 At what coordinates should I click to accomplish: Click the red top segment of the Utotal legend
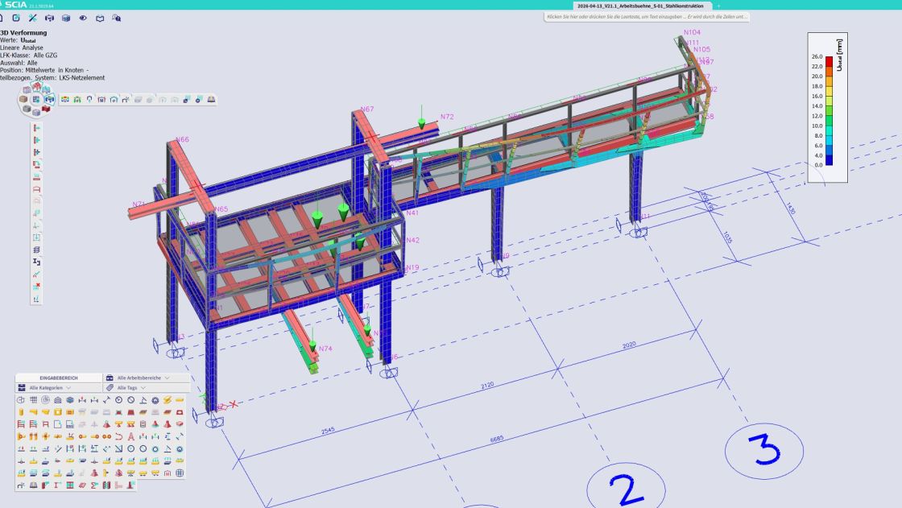point(829,60)
